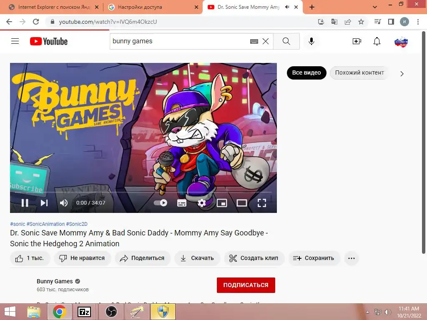Like the video with thumbs up

[30, 258]
